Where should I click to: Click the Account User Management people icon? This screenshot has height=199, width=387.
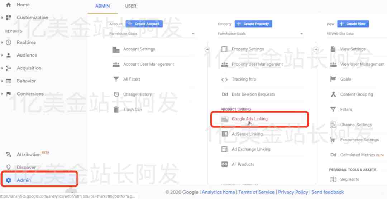tap(116, 64)
